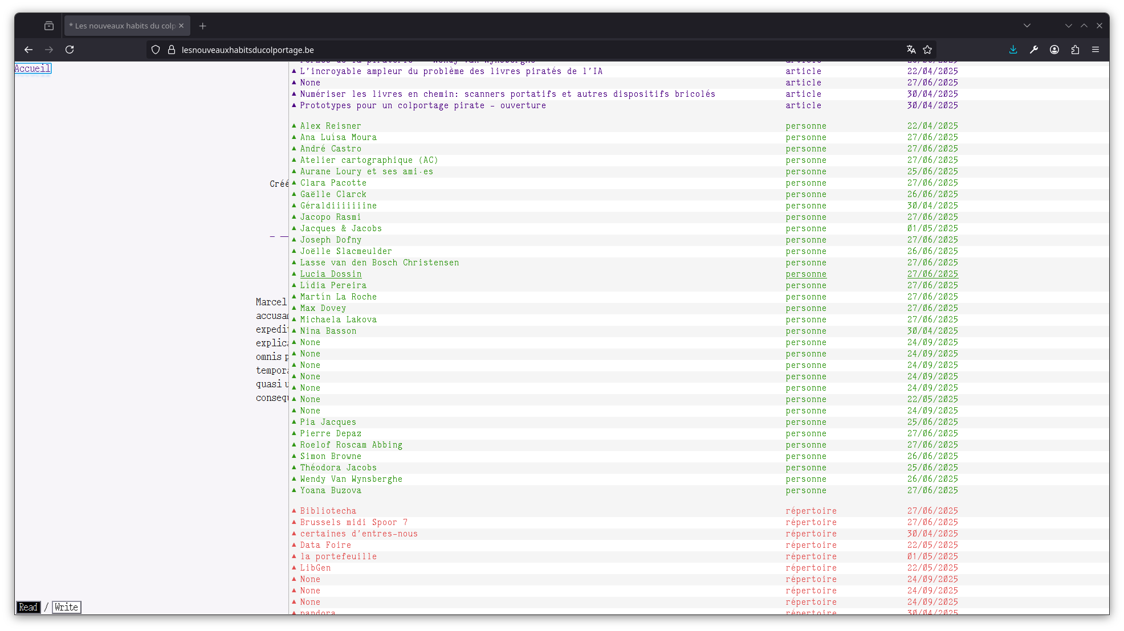Expand the triangle beside Alex Reisner

[x=294, y=126]
